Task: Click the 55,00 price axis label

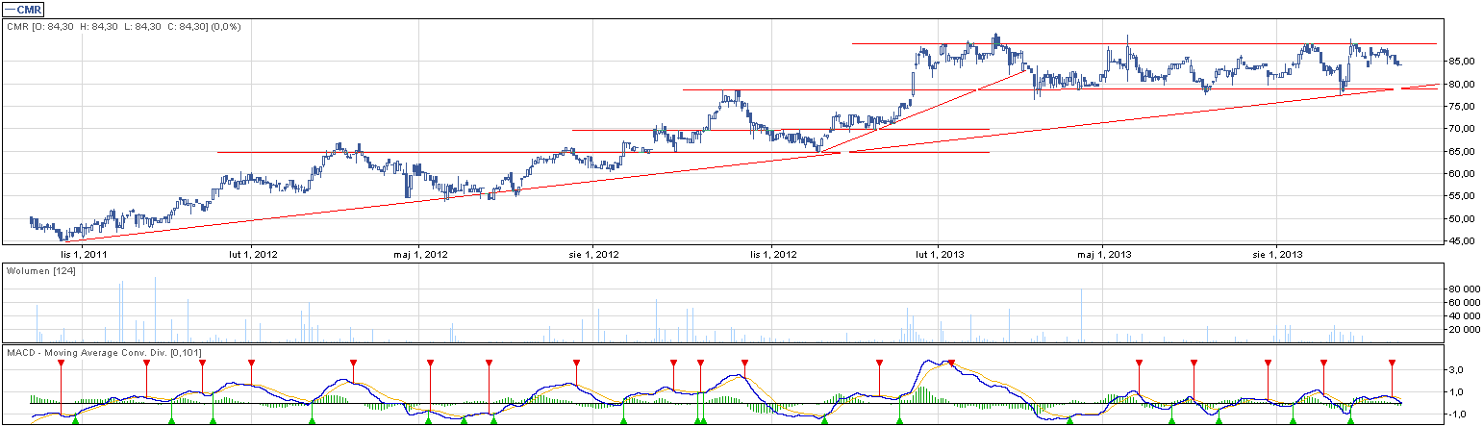Action: (x=1464, y=196)
